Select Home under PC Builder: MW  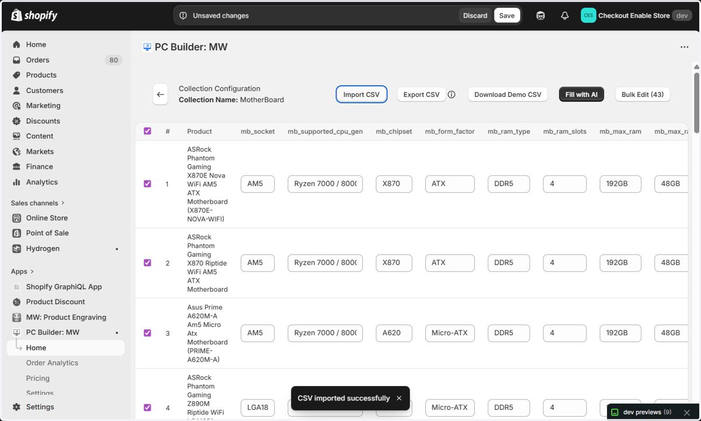pos(65,347)
